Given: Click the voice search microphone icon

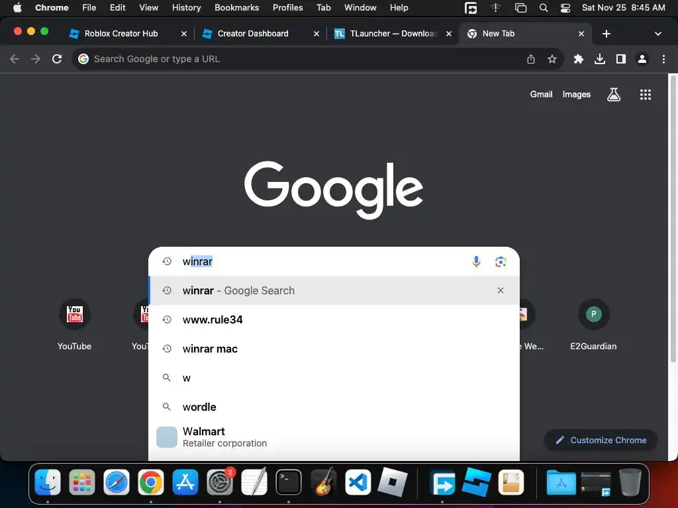Looking at the screenshot, I should click(x=476, y=261).
